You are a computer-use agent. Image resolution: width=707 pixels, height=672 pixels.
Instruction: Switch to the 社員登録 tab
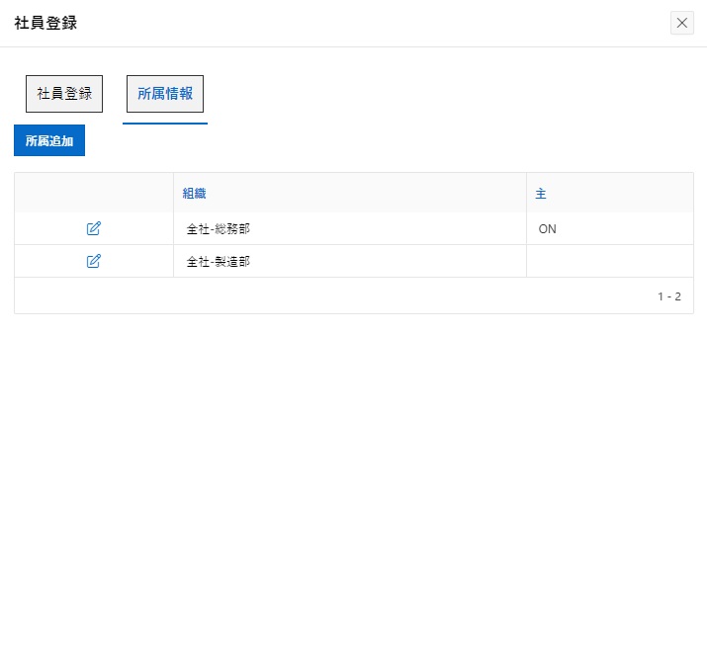click(64, 94)
